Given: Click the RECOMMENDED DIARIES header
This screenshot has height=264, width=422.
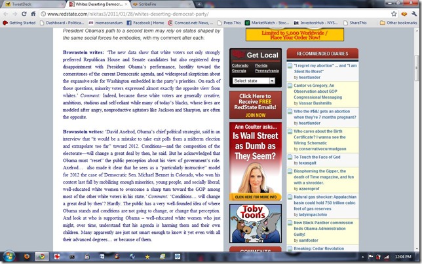Looking at the screenshot, I should (x=322, y=54).
